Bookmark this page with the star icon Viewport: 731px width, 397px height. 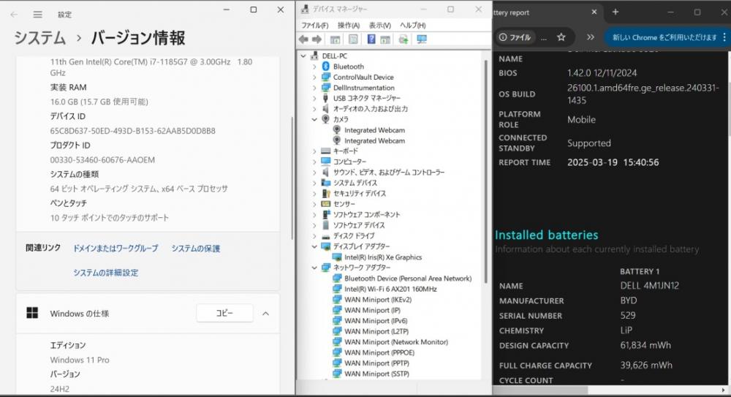[561, 37]
